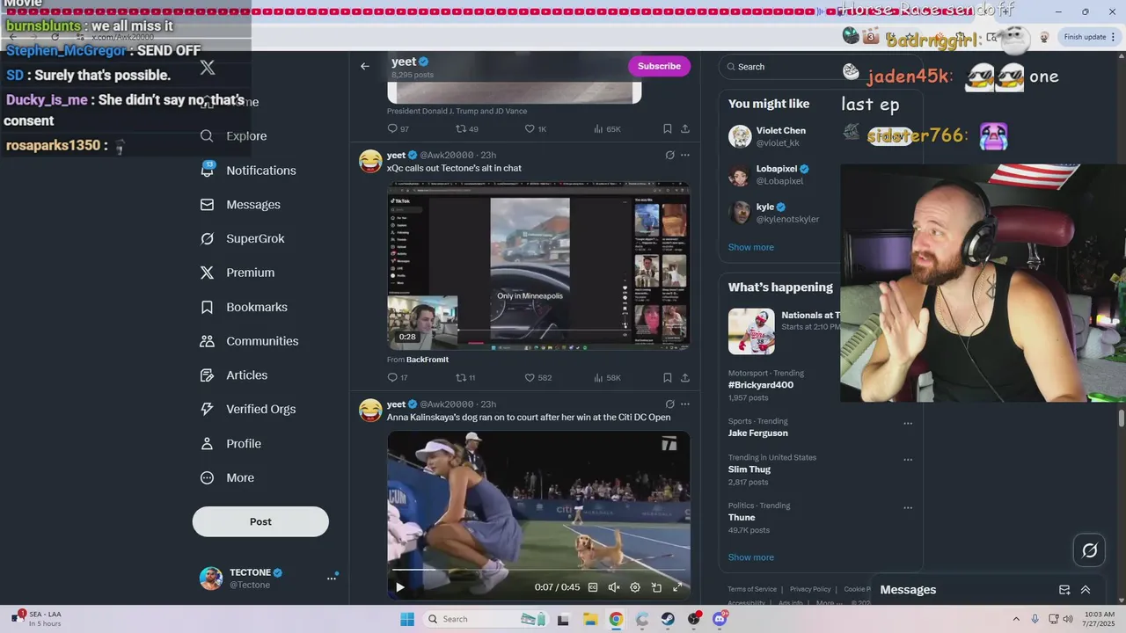Open Notifications in the sidebar
Screen dimensions: 1126x633
click(x=248, y=171)
